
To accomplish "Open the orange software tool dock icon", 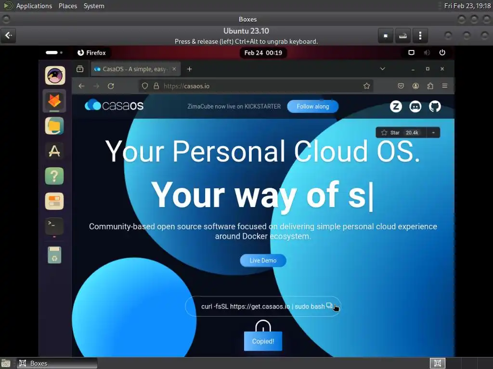I will (54, 201).
